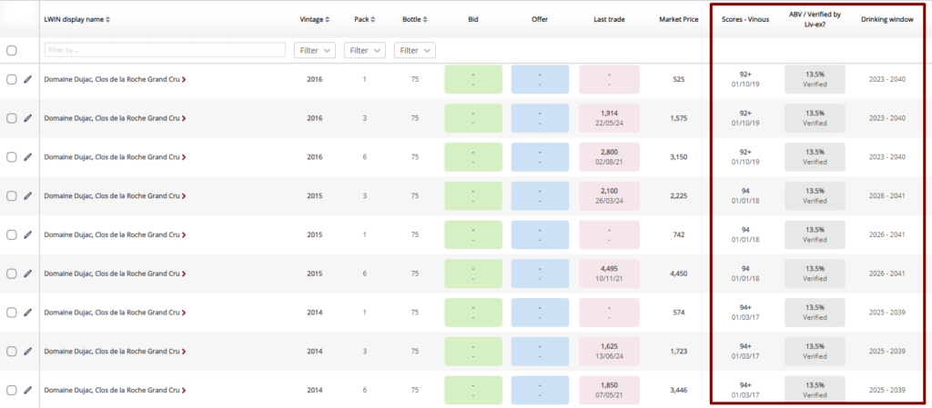Select checkbox for 2014 pack 3 row
Image resolution: width=932 pixels, height=408 pixels.
point(11,351)
